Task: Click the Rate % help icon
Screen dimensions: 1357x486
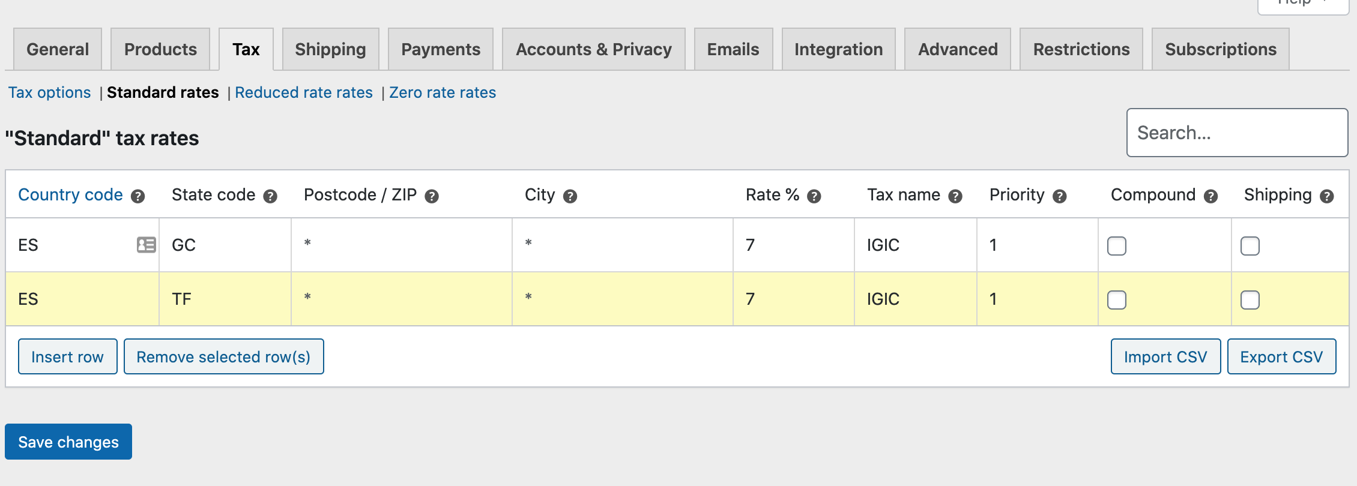Action: point(814,196)
